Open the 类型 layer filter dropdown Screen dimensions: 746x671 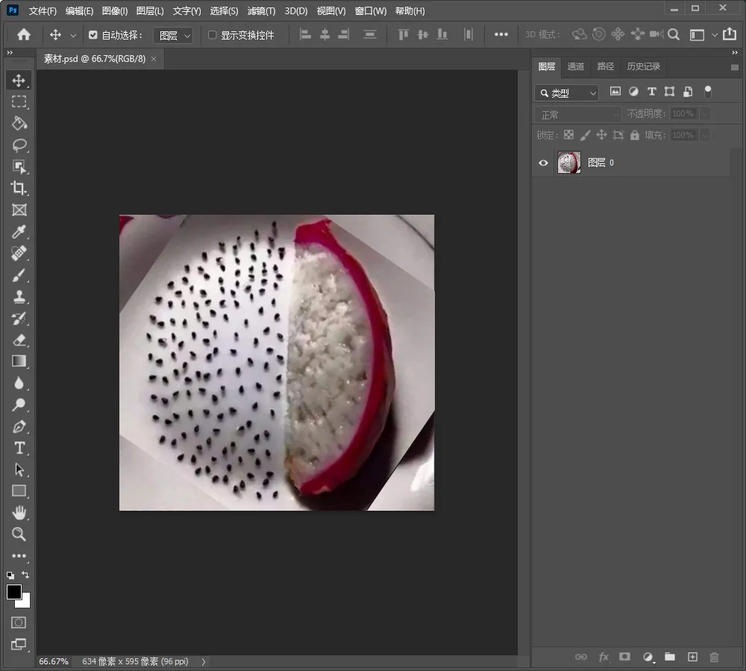click(x=566, y=93)
